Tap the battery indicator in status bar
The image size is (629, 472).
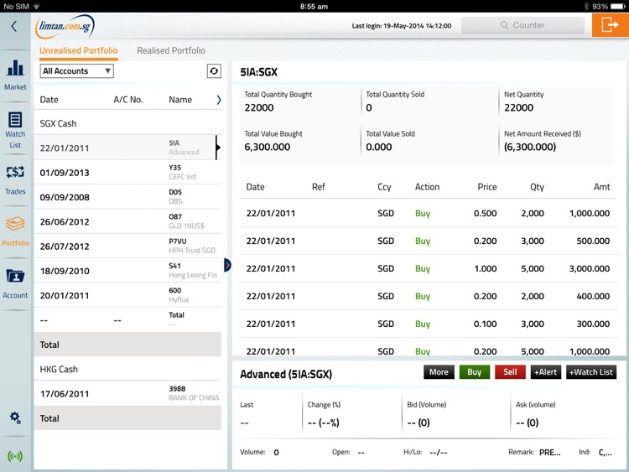(618, 7)
